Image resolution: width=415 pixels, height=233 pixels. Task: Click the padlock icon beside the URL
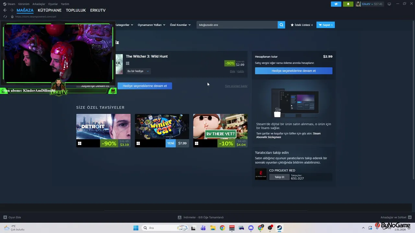pyautogui.click(x=12, y=17)
